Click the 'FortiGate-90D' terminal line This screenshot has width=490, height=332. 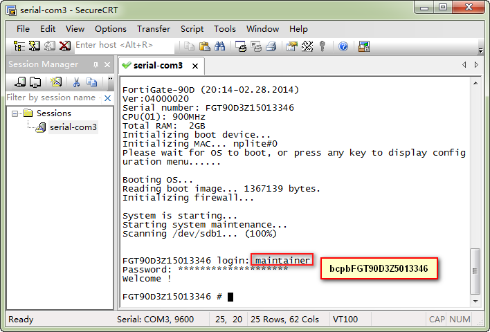(x=210, y=90)
